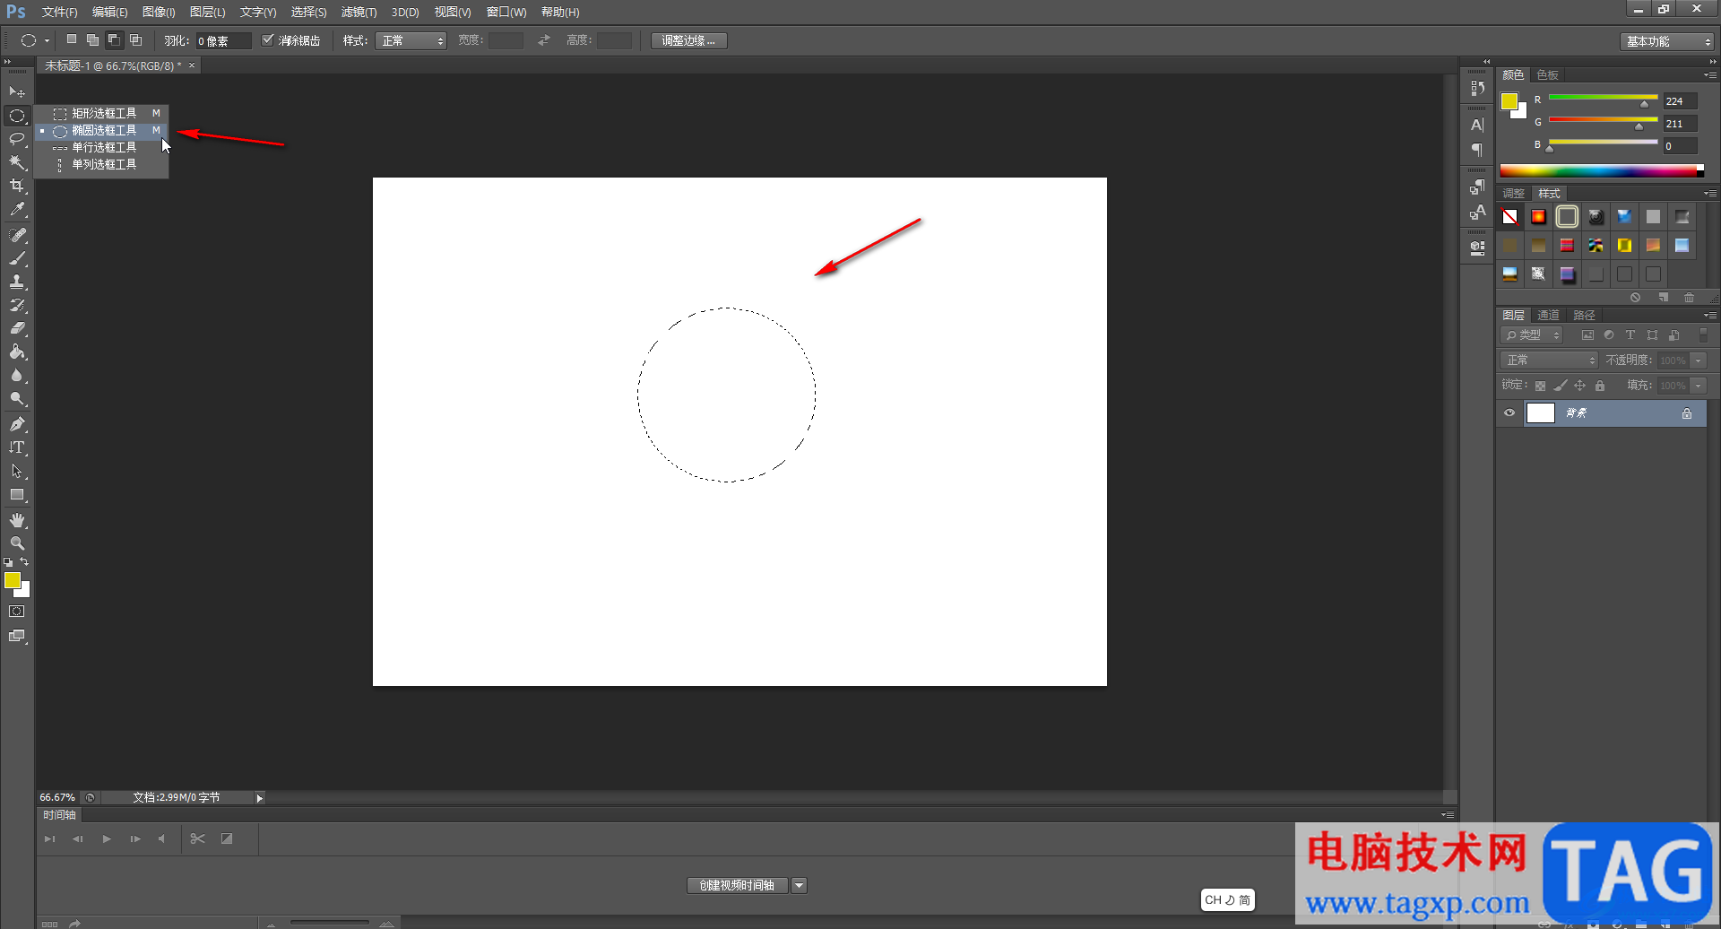Open the History panel icon
Screen dimensions: 1721x929
click(x=1477, y=88)
